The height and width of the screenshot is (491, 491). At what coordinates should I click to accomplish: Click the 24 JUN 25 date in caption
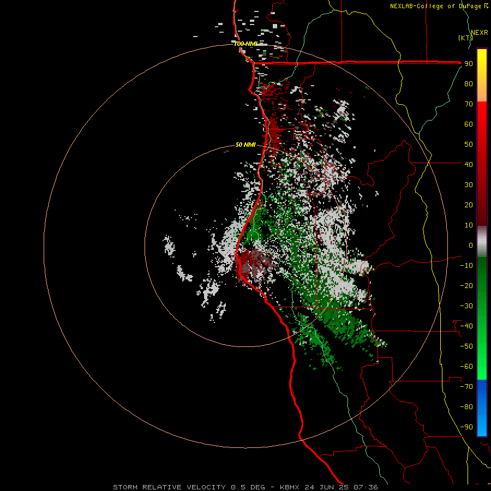327,487
